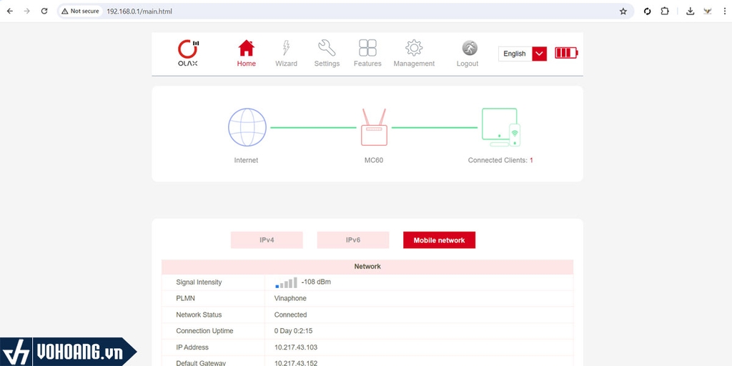
Task: Click the sync extension icon in toolbar
Action: [647, 11]
